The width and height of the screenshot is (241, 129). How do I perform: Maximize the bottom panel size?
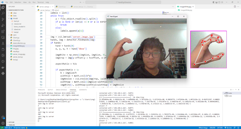click(x=236, y=90)
